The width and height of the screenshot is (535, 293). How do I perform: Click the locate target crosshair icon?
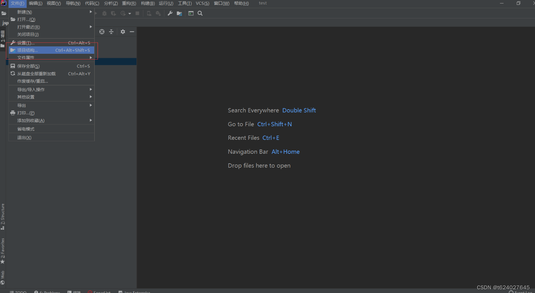102,32
